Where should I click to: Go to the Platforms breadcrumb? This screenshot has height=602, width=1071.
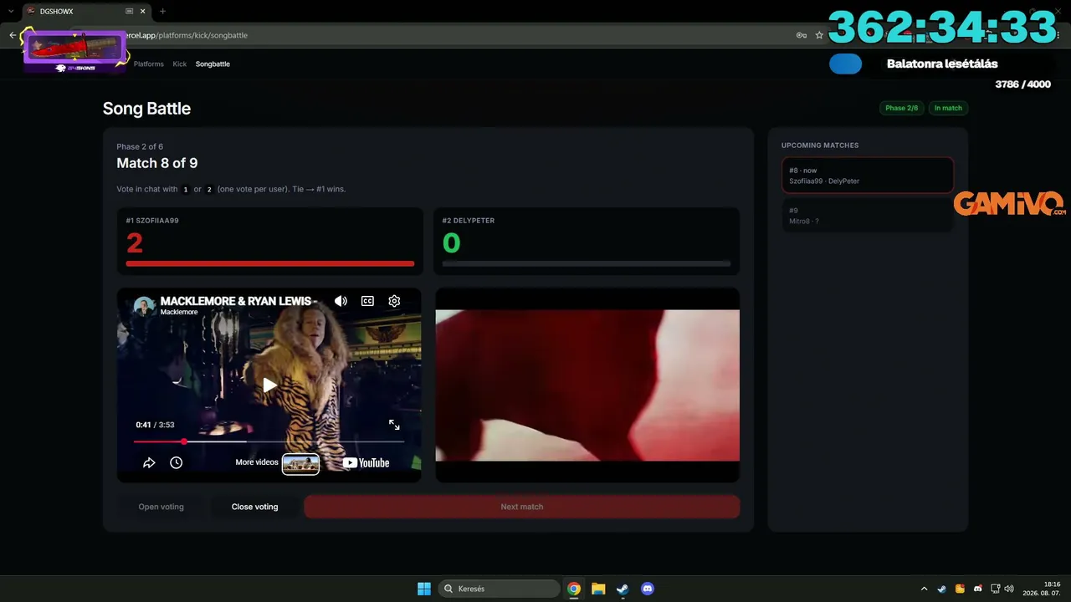tap(149, 64)
